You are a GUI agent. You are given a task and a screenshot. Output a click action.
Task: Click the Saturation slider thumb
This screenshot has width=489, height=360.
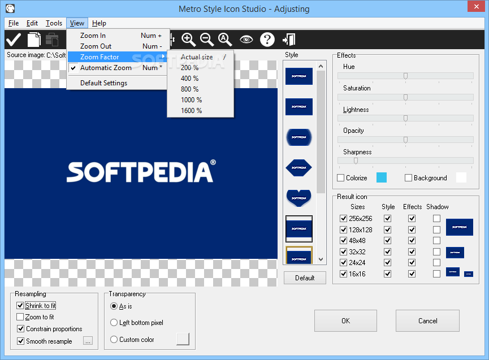click(405, 97)
